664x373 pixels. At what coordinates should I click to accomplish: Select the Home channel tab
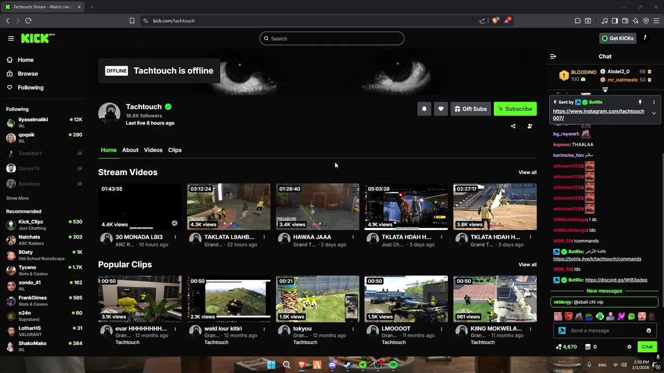tap(108, 150)
